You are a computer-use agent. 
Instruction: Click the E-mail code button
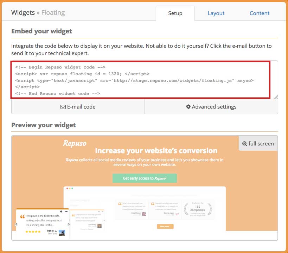point(78,107)
